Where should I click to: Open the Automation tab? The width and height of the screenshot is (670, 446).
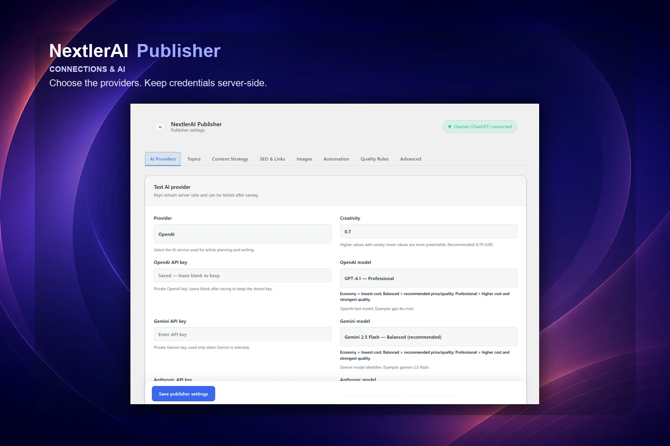click(x=336, y=159)
